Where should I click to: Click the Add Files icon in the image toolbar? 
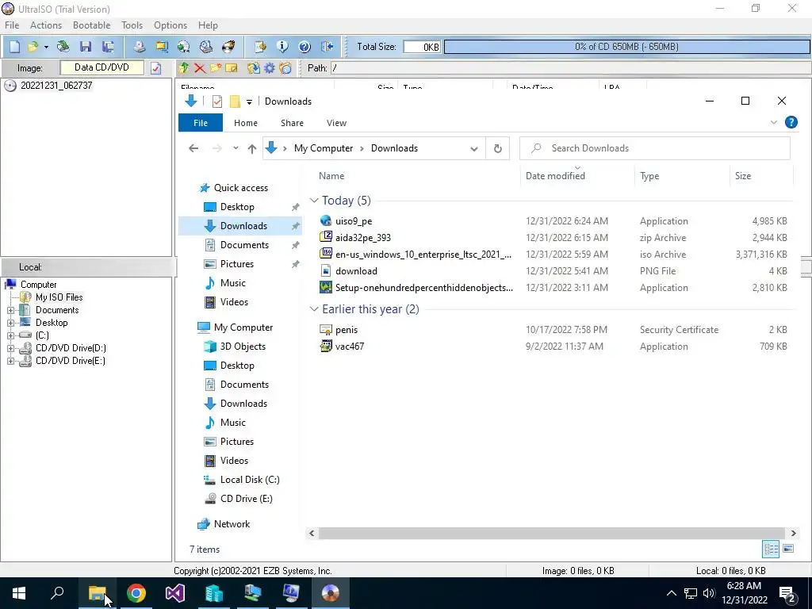[253, 68]
